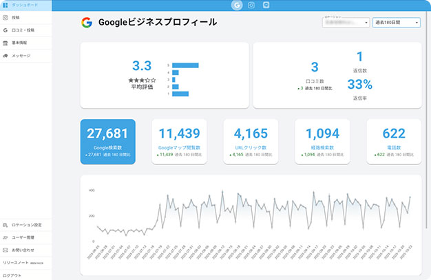Select the Google tab icon in top bar
The width and height of the screenshot is (431, 280).
237,5
